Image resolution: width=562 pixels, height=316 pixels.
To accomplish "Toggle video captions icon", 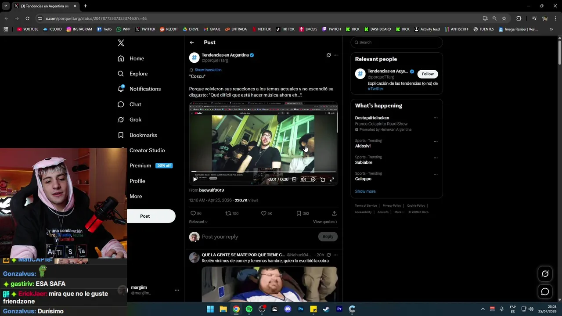I will 294,179.
